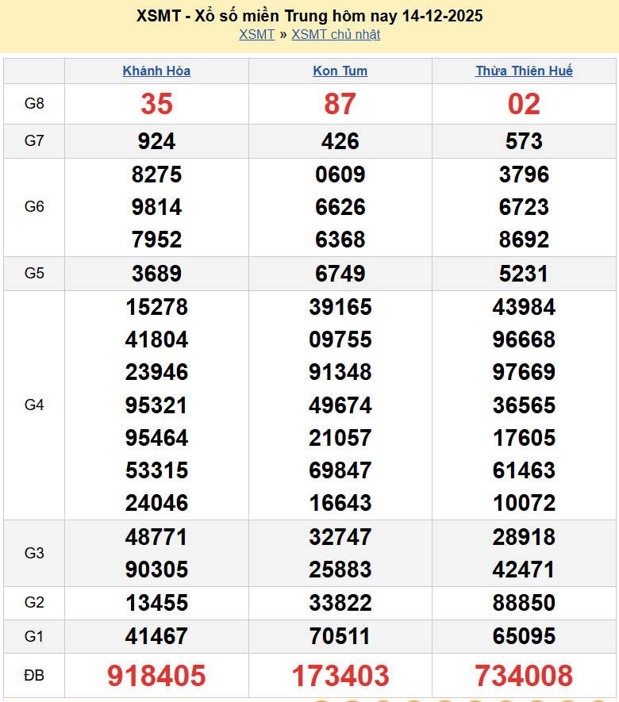Image resolution: width=619 pixels, height=702 pixels.
Task: Select Khánh Hòa special prize 918405
Action: point(156,676)
